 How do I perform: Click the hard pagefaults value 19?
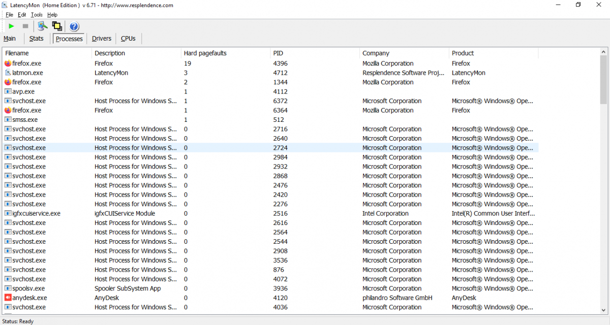(188, 63)
